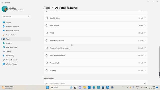
Task: Click the WMIC feature icon
Action: pyautogui.click(x=47, y=33)
